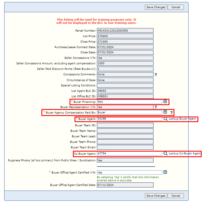Image resolution: width=205 pixels, height=205 pixels.
Task: Open the Lookup Co-Buyer Agent link
Action: pyautogui.click(x=185, y=154)
